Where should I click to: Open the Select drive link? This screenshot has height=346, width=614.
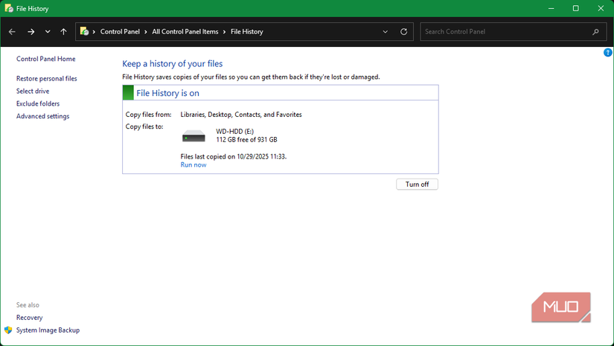click(33, 92)
